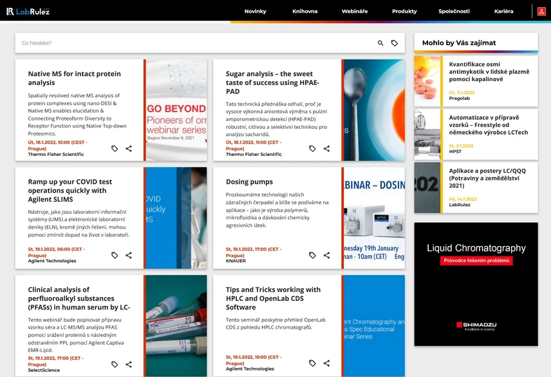Image resolution: width=551 pixels, height=377 pixels.
Task: Click 'Thermo Fisher Scientific' under Native MS card
Action: coord(56,154)
